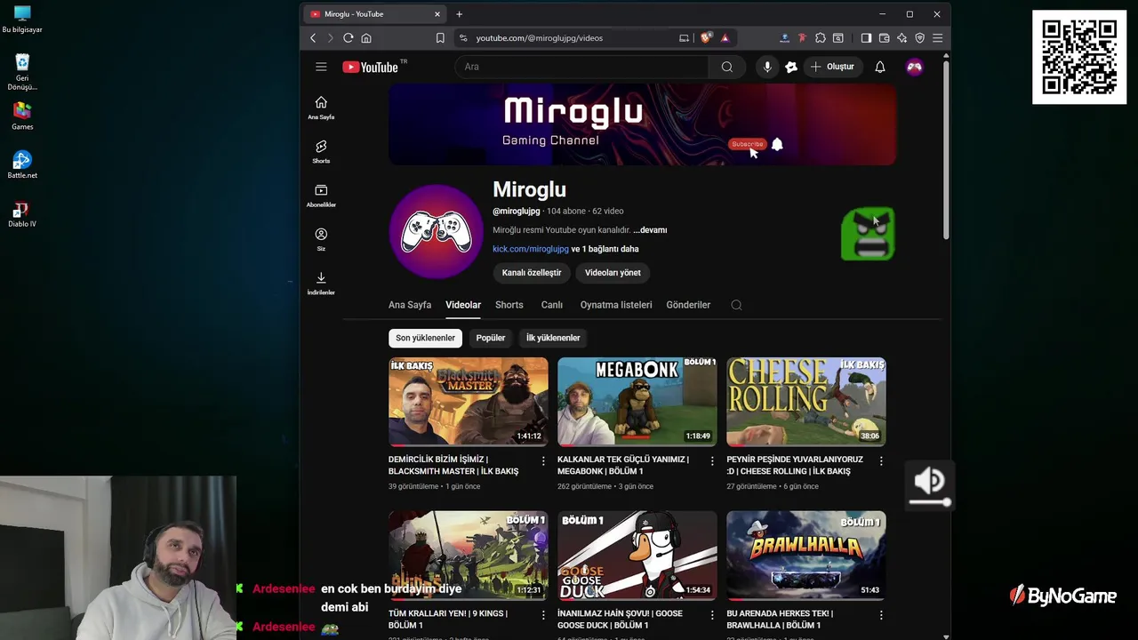Image resolution: width=1138 pixels, height=640 pixels.
Task: Click the browser home button
Action: [366, 38]
